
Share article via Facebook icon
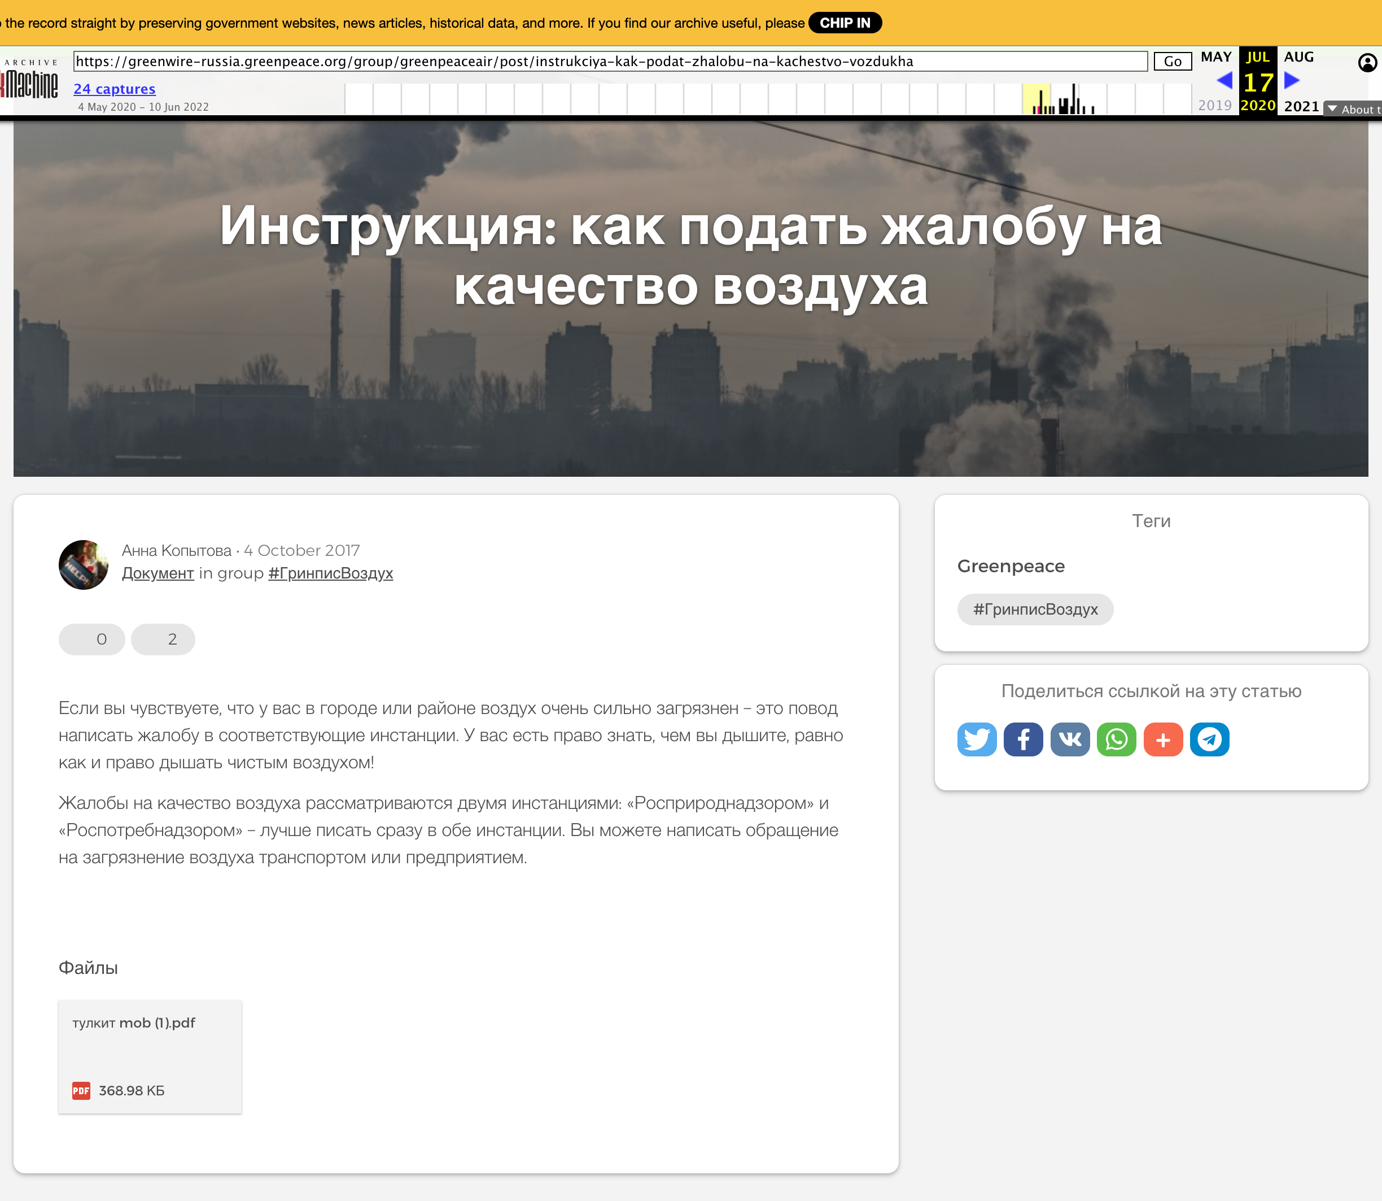[x=1023, y=739]
